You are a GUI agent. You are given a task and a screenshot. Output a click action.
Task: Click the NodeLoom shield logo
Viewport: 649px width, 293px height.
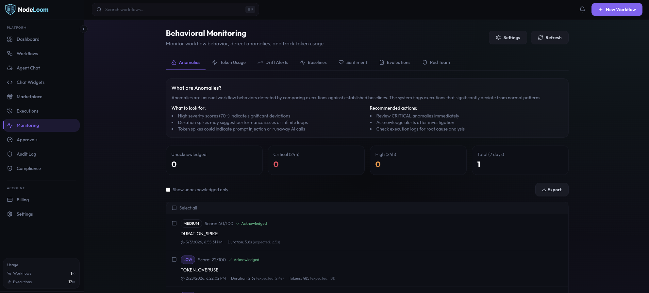10,9
